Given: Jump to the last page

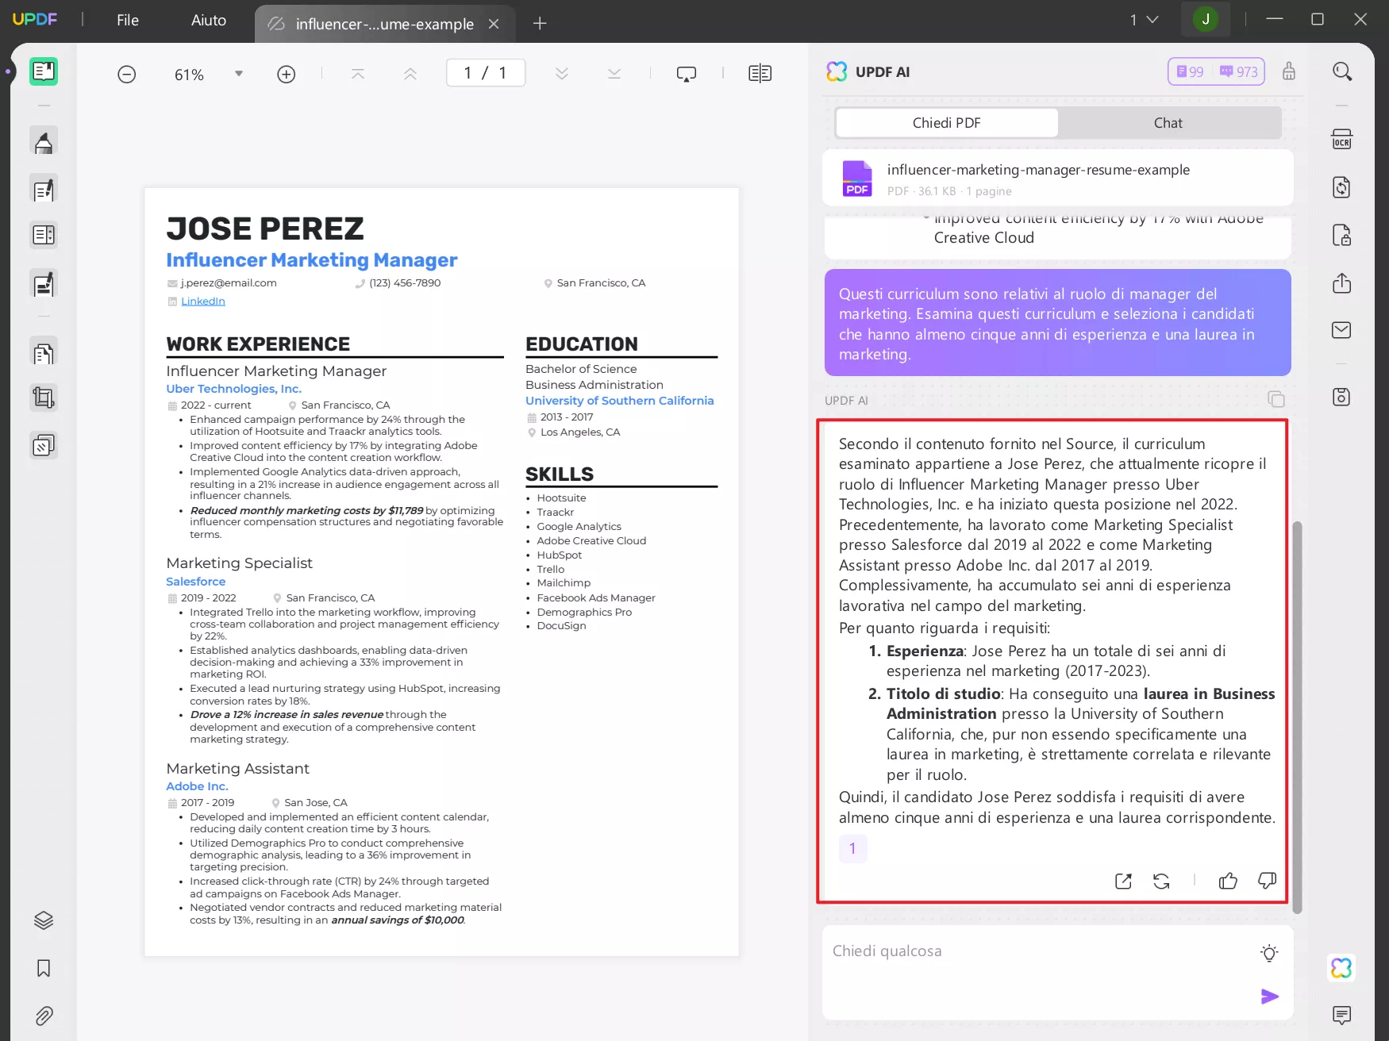Looking at the screenshot, I should click(614, 74).
